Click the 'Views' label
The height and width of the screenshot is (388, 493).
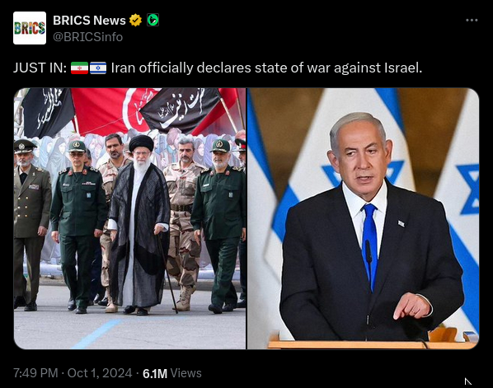tap(185, 373)
